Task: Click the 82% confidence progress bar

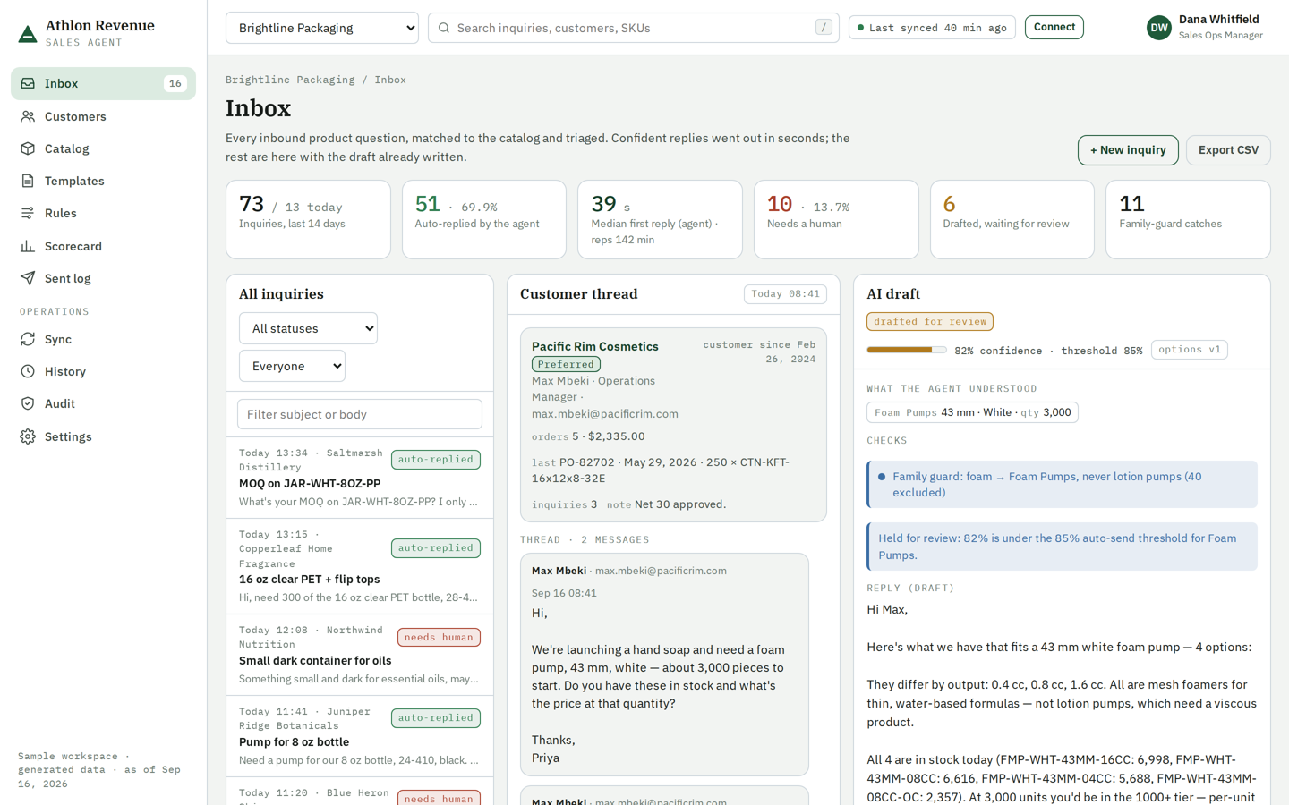Action: tap(906, 350)
